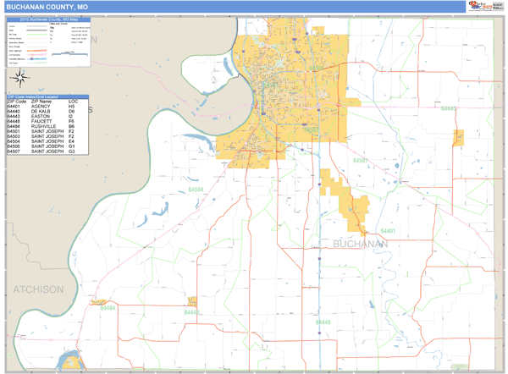
Task: Click the 64504 ZIP label on the map
Action: pyautogui.click(x=196, y=190)
